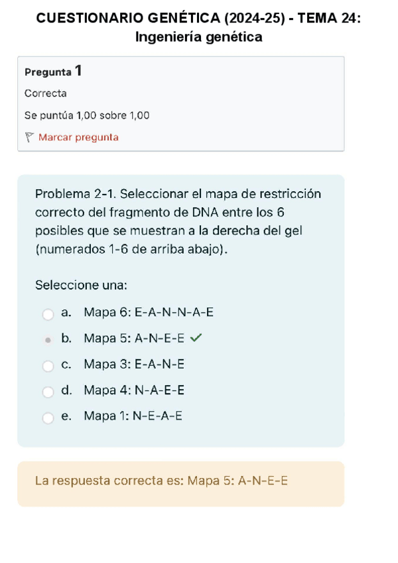Select radio button for option e
The height and width of the screenshot is (563, 398).
click(x=48, y=418)
